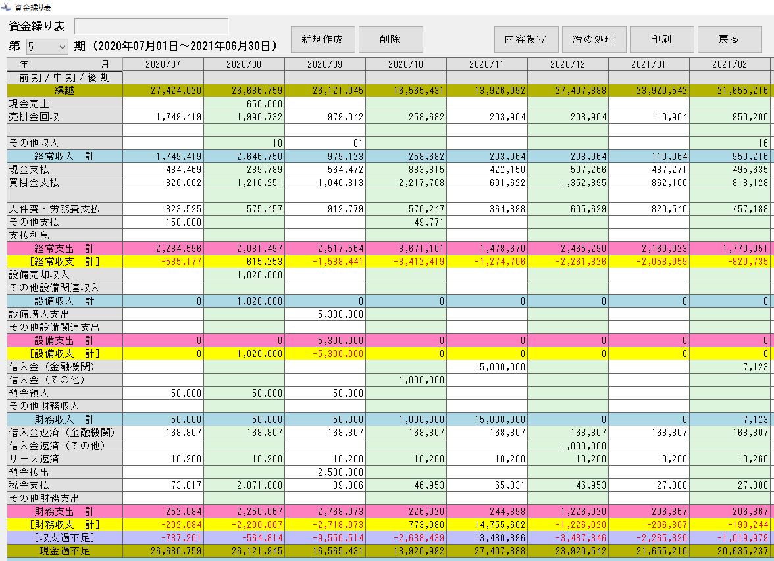Click 2,071,000 tax payment cell
This screenshot has height=561, width=774.
[x=244, y=485]
